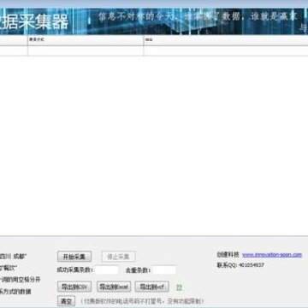The width and height of the screenshot is (308, 308).
Task: Select the 去重条数 count field
Action: pos(164,269)
